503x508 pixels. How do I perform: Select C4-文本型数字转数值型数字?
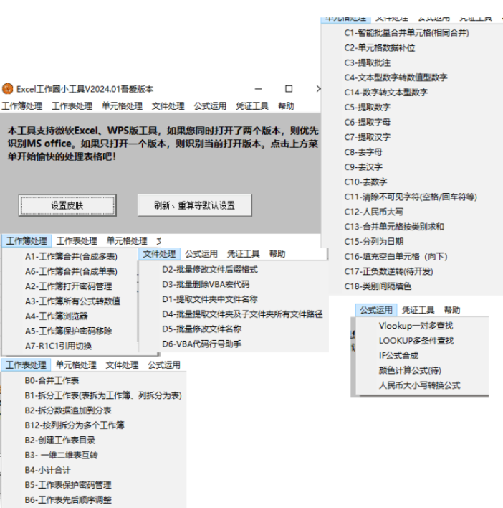[x=396, y=77]
